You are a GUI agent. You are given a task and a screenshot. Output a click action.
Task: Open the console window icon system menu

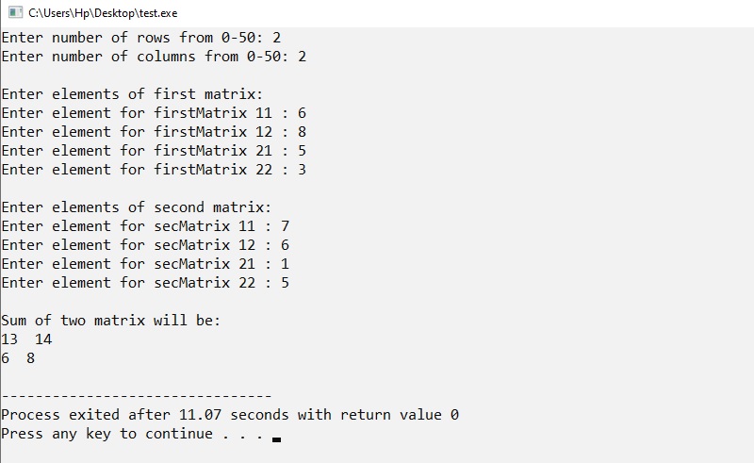coord(15,12)
